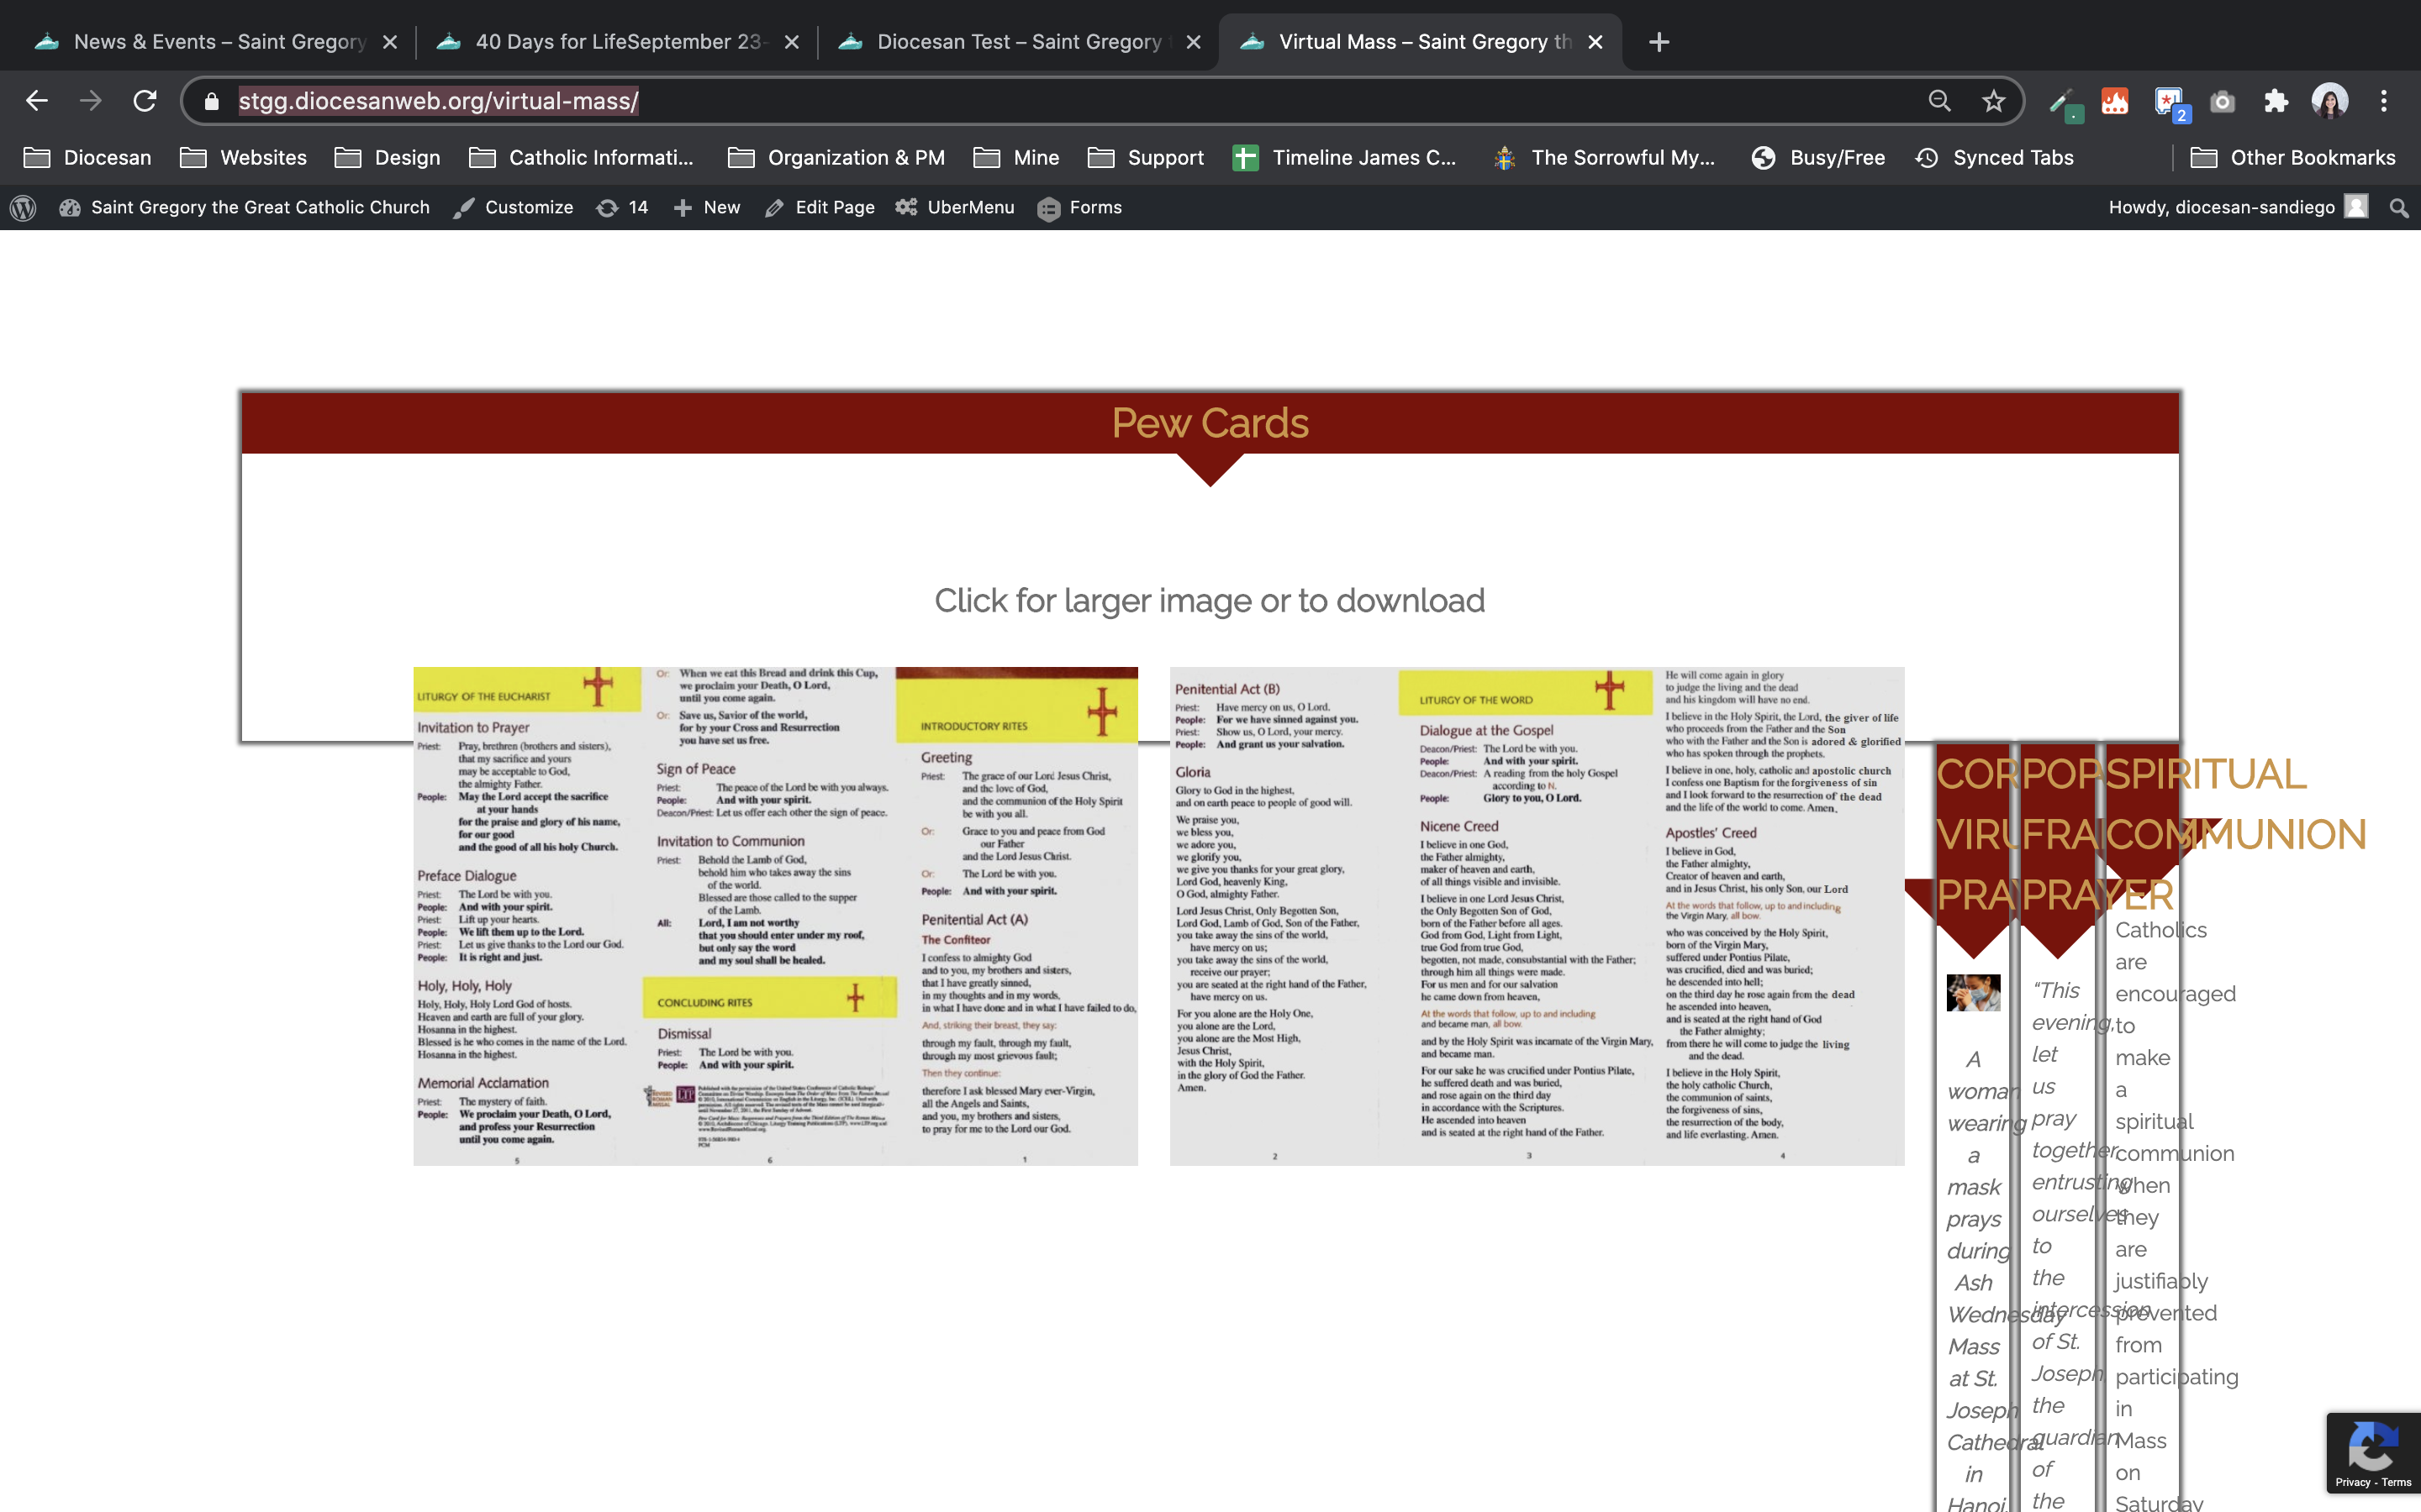Click the camera screenshot extension icon
The height and width of the screenshot is (1512, 2421).
2222,101
